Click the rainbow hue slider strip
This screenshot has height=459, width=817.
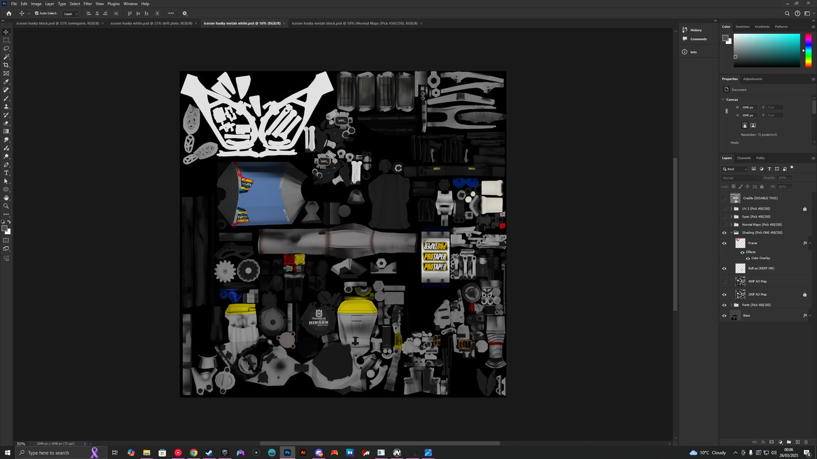tap(809, 50)
